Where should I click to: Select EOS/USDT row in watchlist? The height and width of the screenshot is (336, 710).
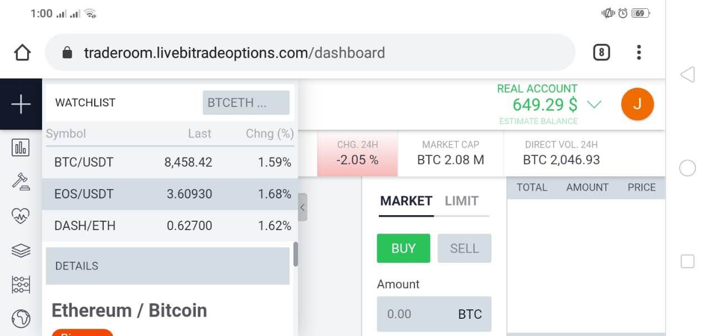(x=170, y=194)
